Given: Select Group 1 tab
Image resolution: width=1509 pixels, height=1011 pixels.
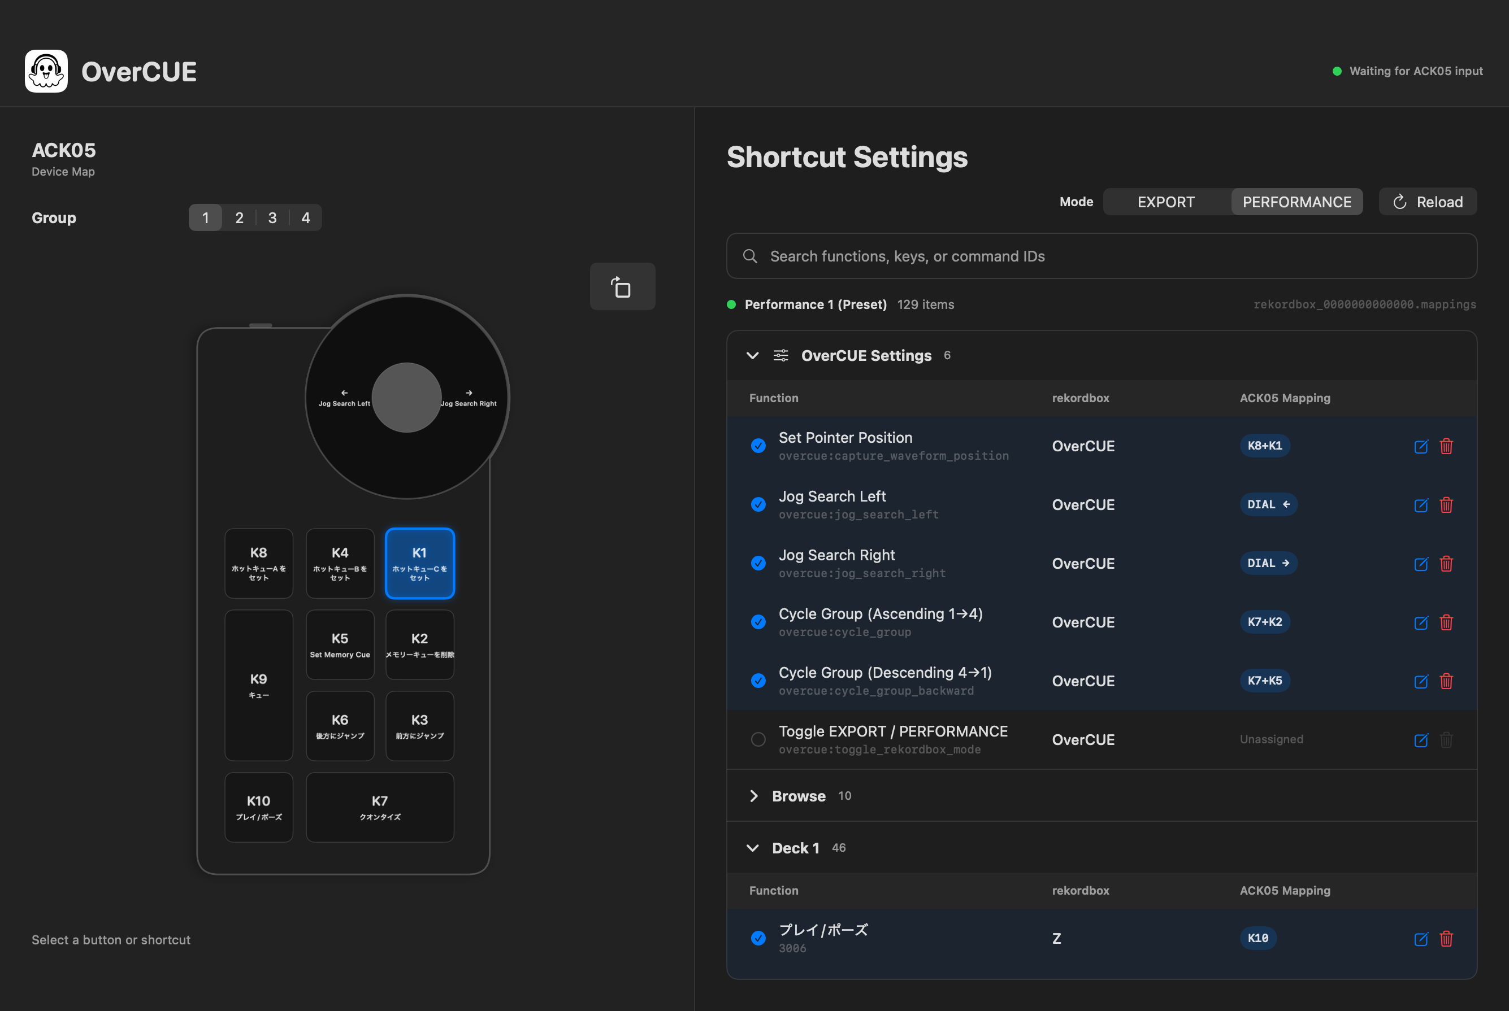Looking at the screenshot, I should (205, 218).
